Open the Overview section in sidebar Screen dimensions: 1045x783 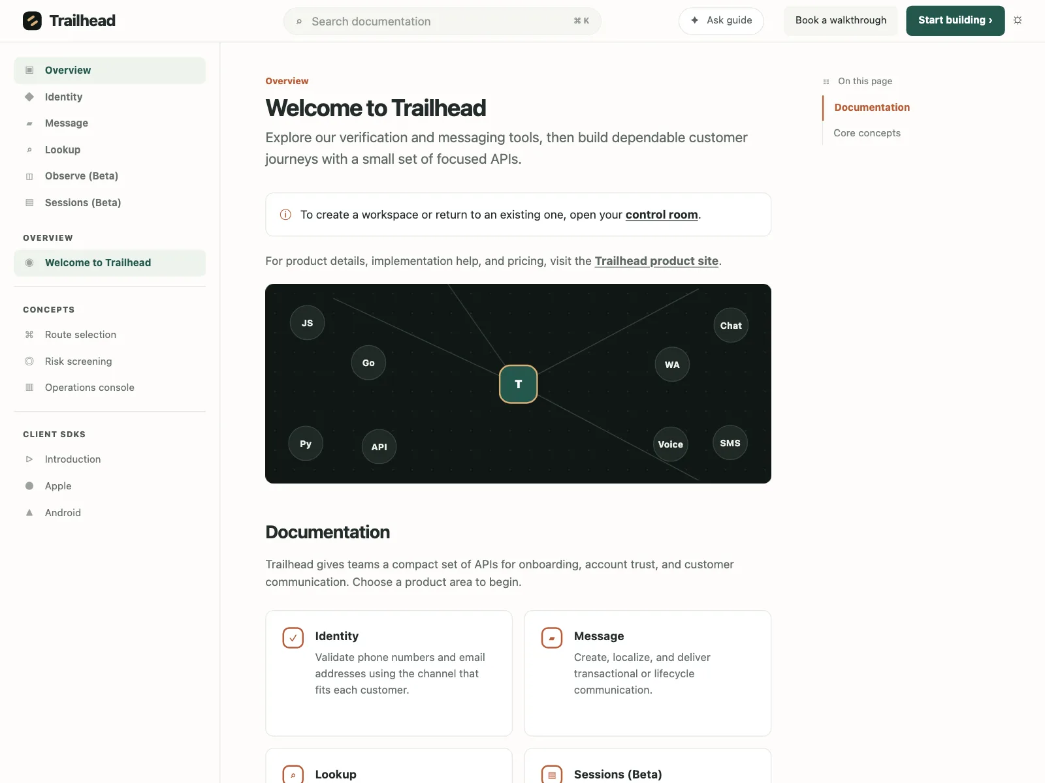(110, 70)
